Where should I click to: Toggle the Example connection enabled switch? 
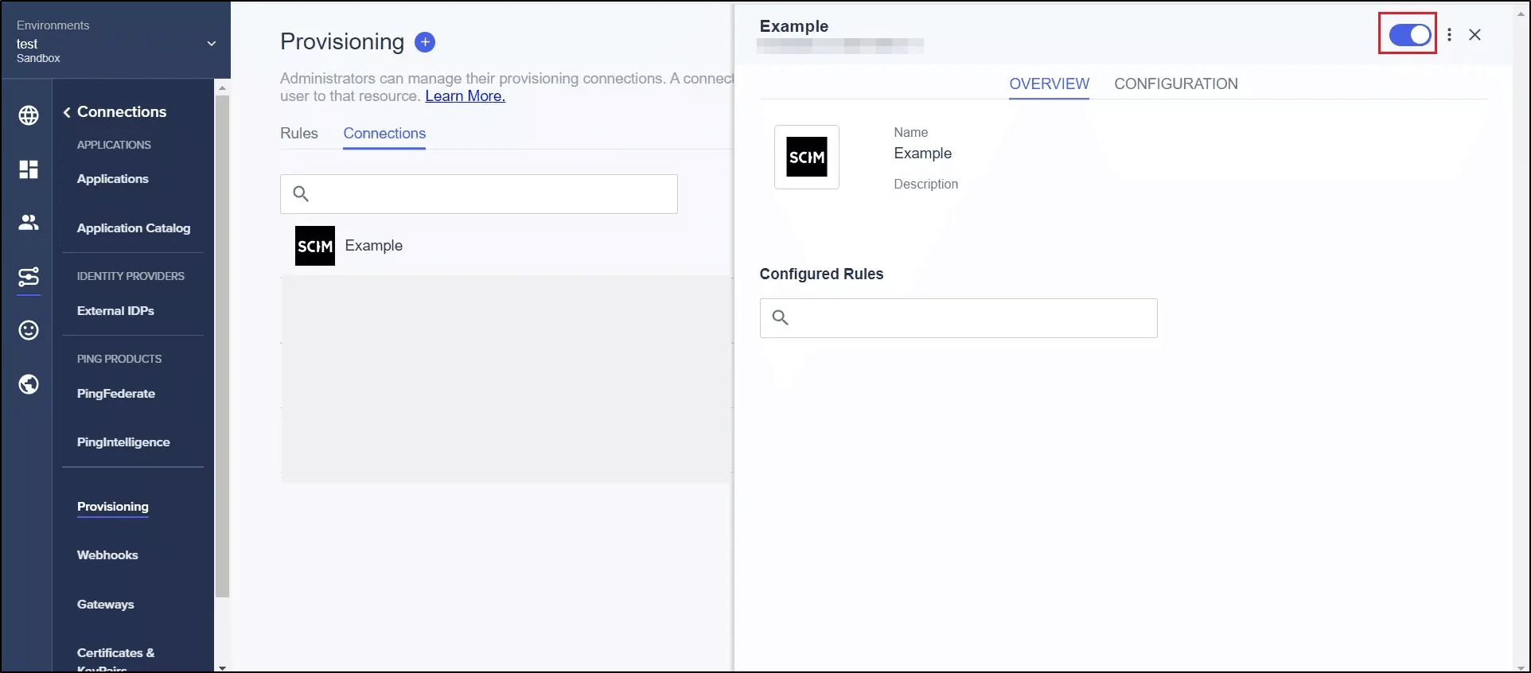(1409, 35)
